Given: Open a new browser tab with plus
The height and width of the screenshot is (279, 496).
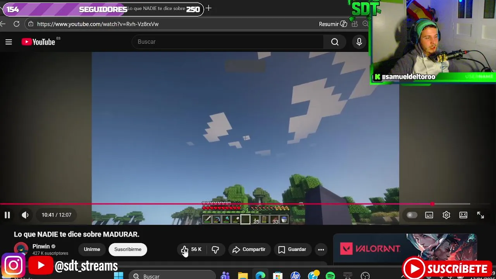Looking at the screenshot, I should [208, 8].
